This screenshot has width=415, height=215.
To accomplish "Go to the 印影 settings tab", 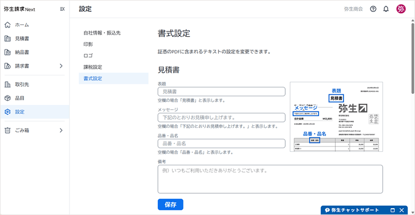I will click(x=89, y=45).
